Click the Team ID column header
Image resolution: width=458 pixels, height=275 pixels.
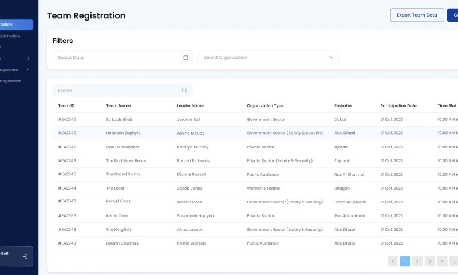(x=66, y=105)
